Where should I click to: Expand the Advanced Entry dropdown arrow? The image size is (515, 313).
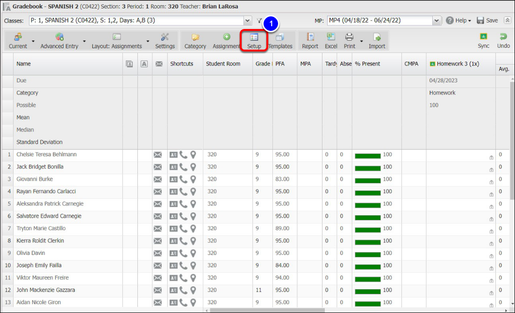pos(85,41)
